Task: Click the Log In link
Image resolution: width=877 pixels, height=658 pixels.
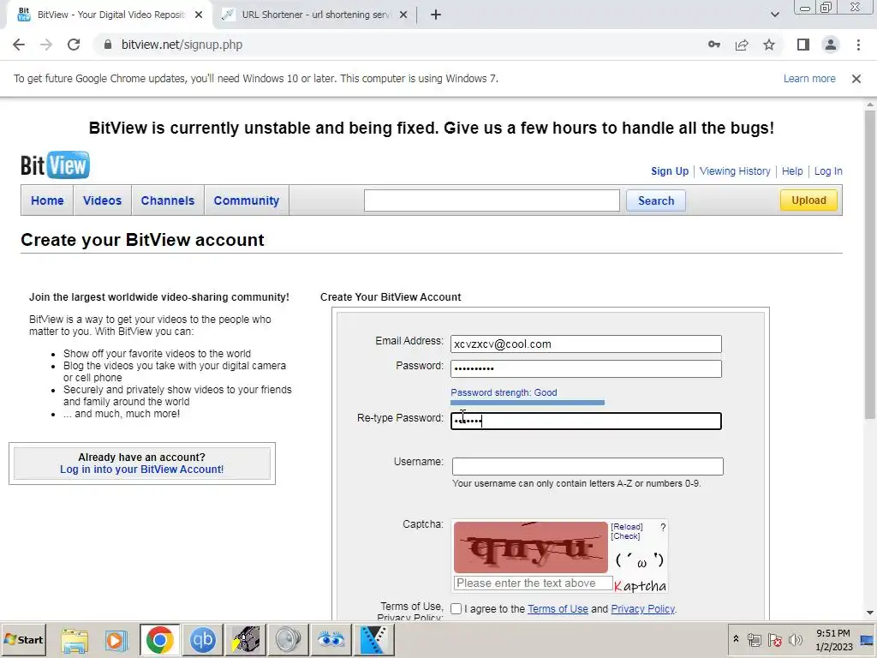Action: (828, 171)
